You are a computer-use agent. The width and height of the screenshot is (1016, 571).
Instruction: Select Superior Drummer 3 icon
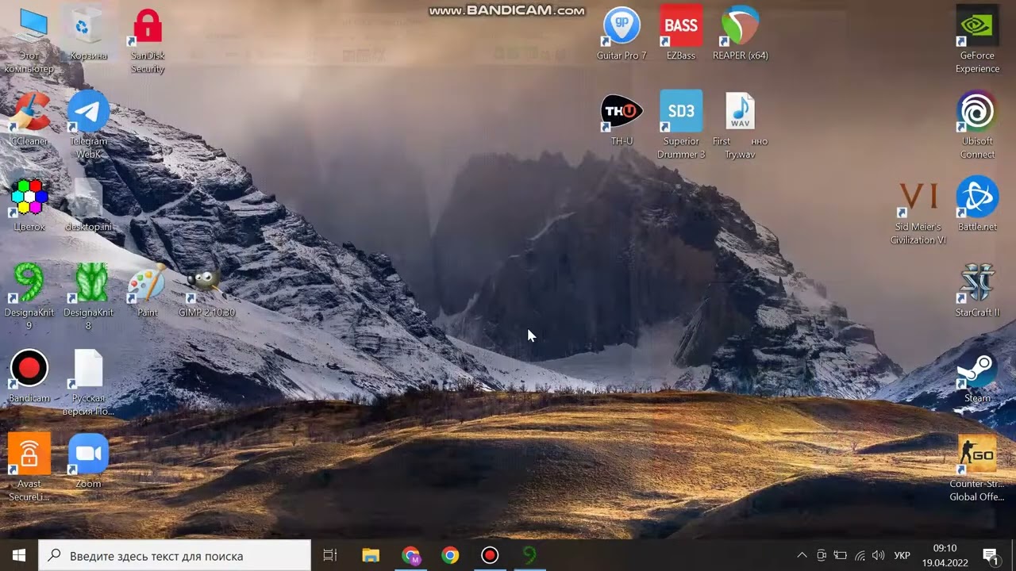click(x=681, y=125)
